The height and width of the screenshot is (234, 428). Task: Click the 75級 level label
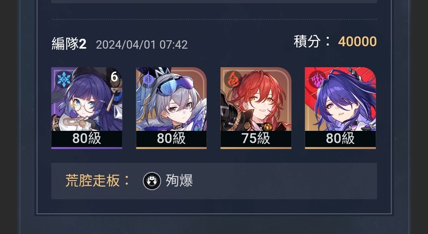point(256,138)
